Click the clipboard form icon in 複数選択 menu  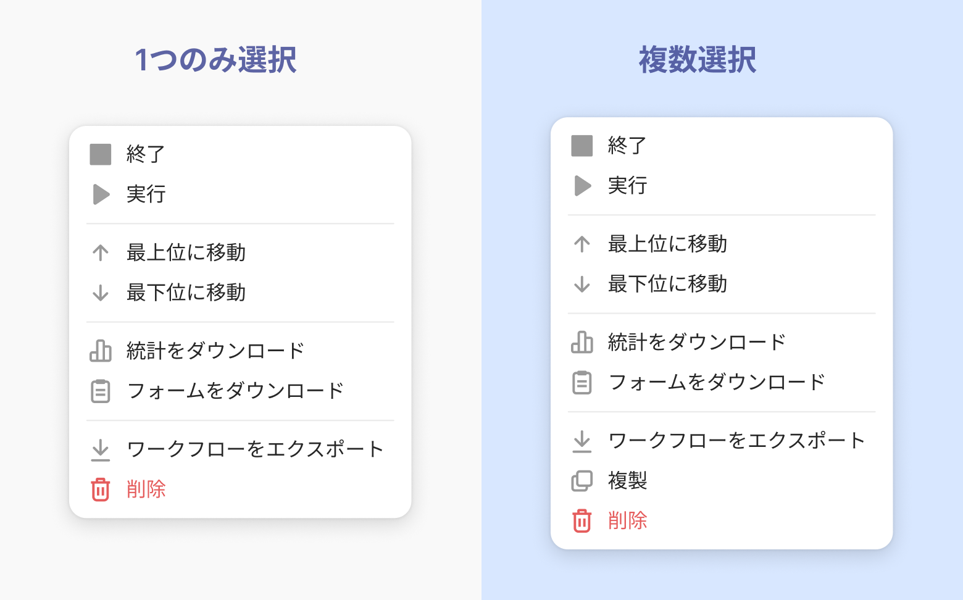tap(582, 383)
